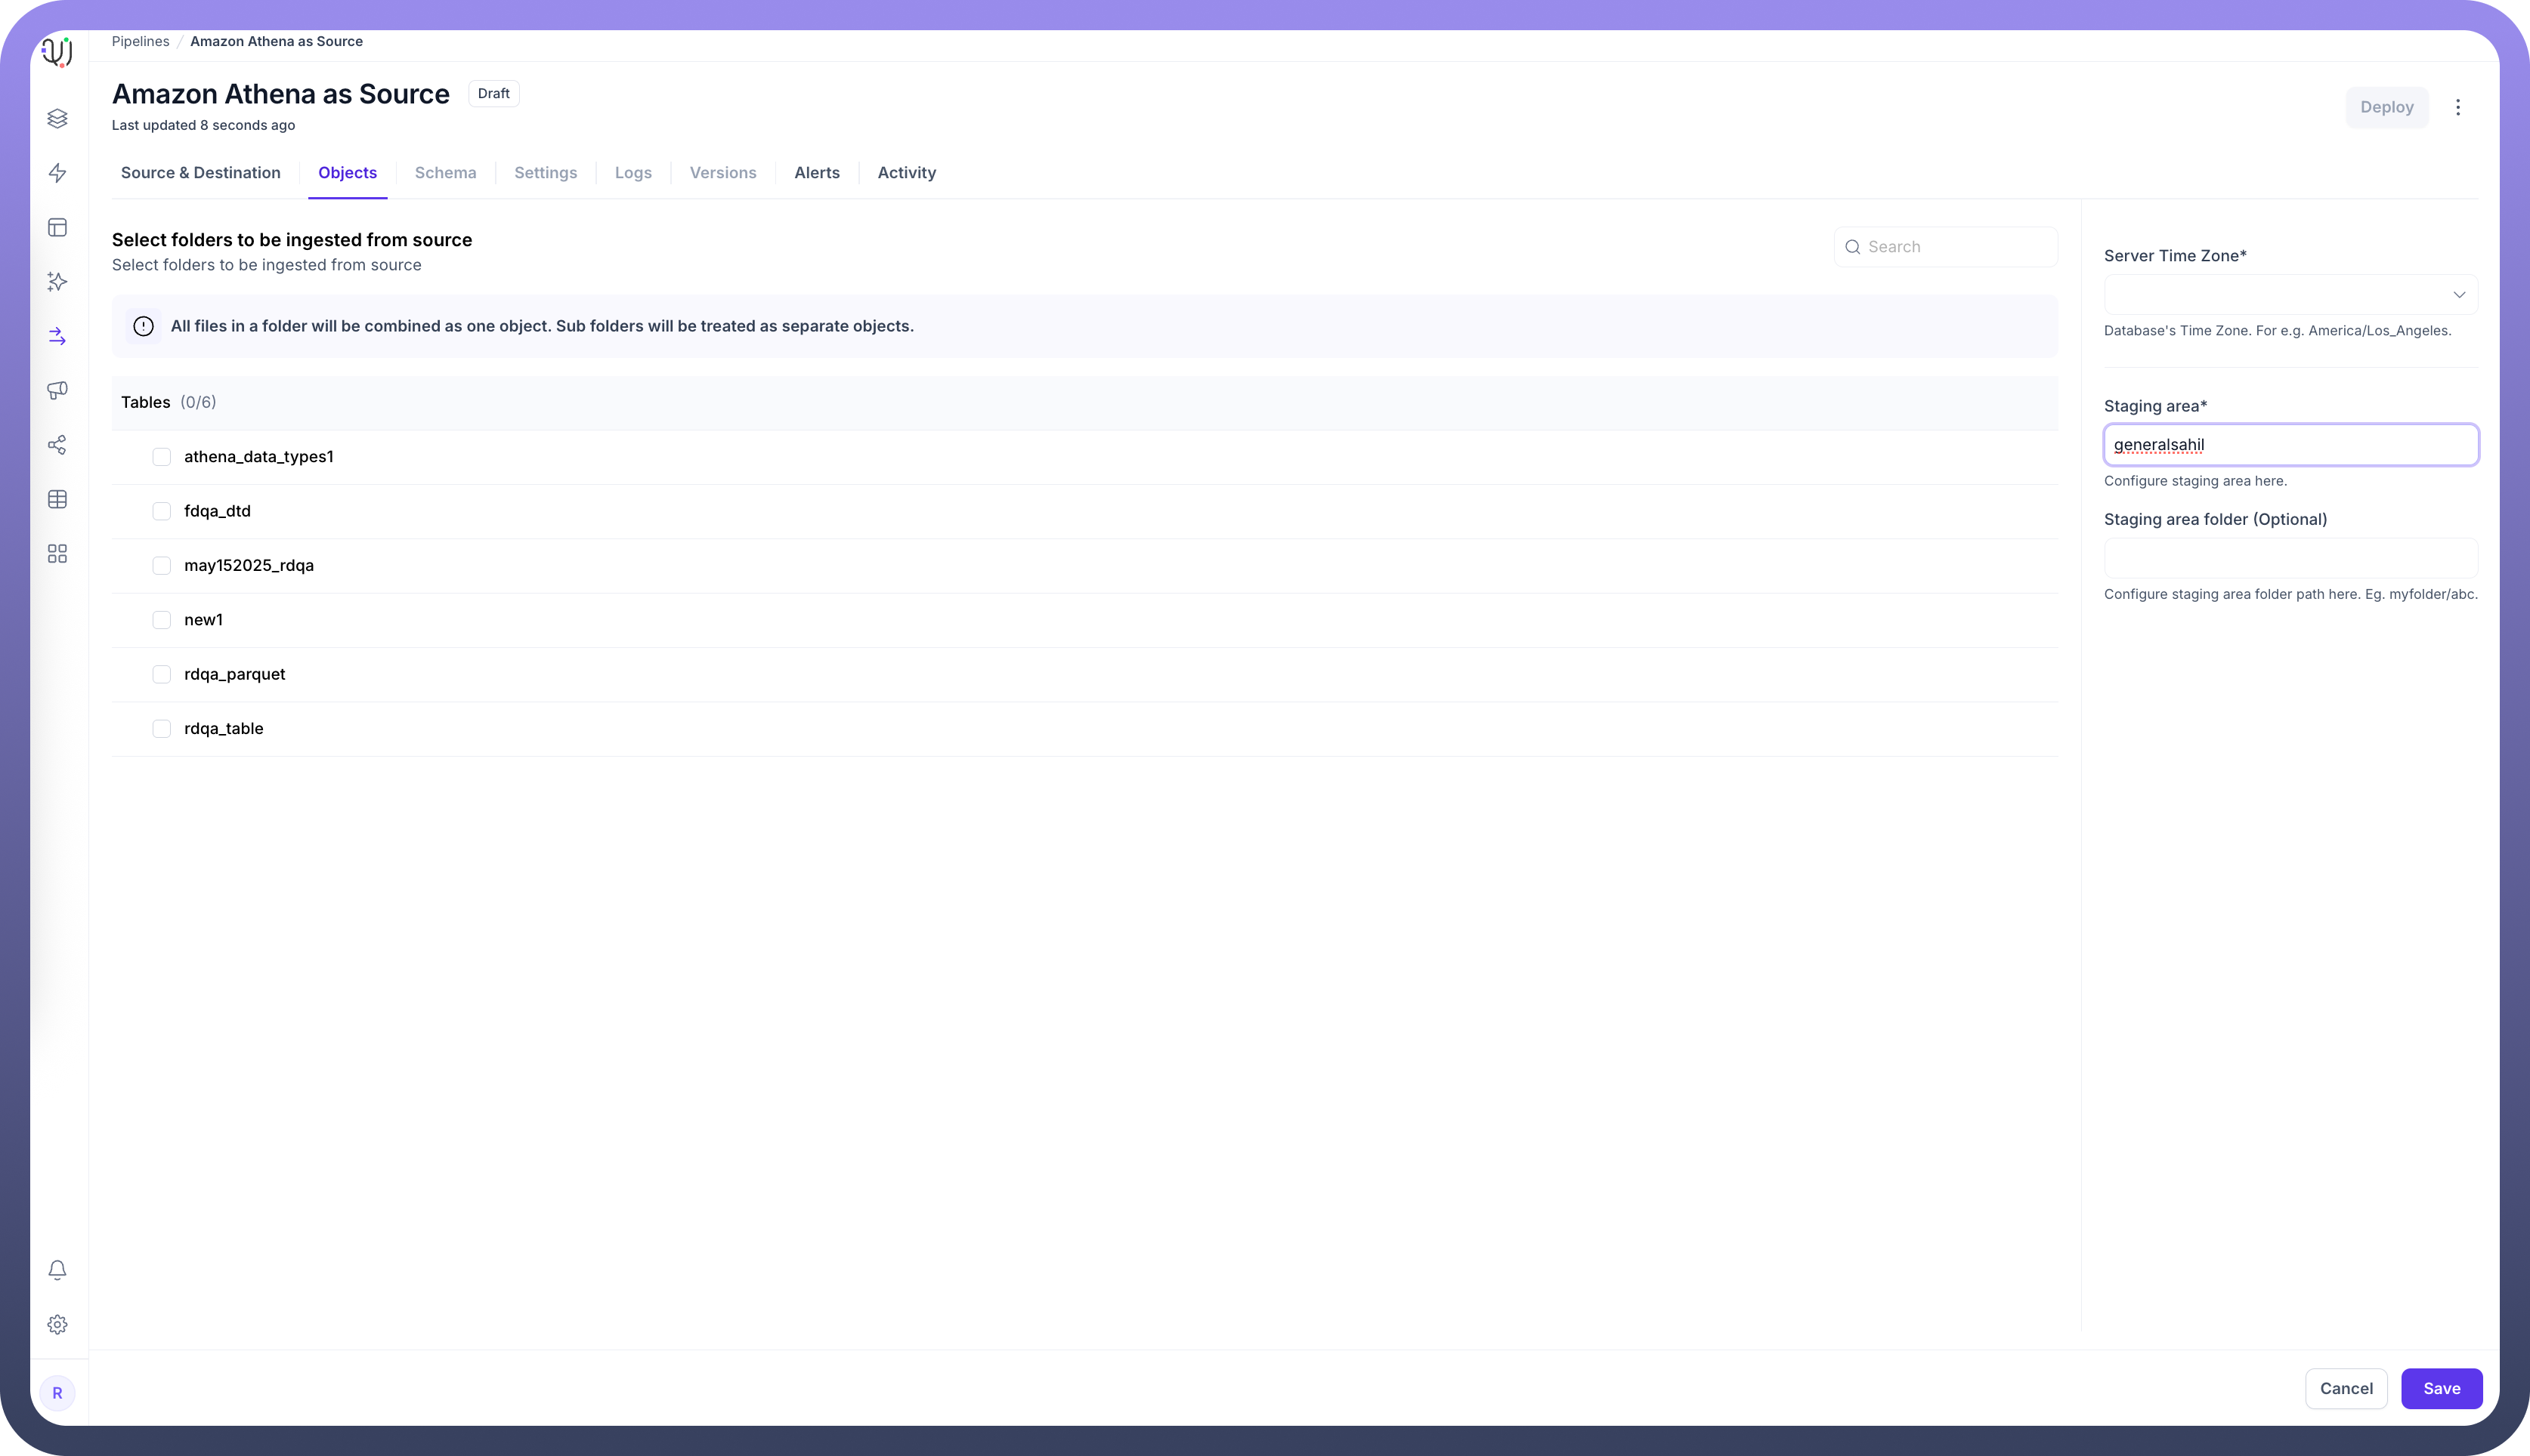The image size is (2530, 1456).
Task: Open settings gear in sidebar
Action: coord(57,1324)
